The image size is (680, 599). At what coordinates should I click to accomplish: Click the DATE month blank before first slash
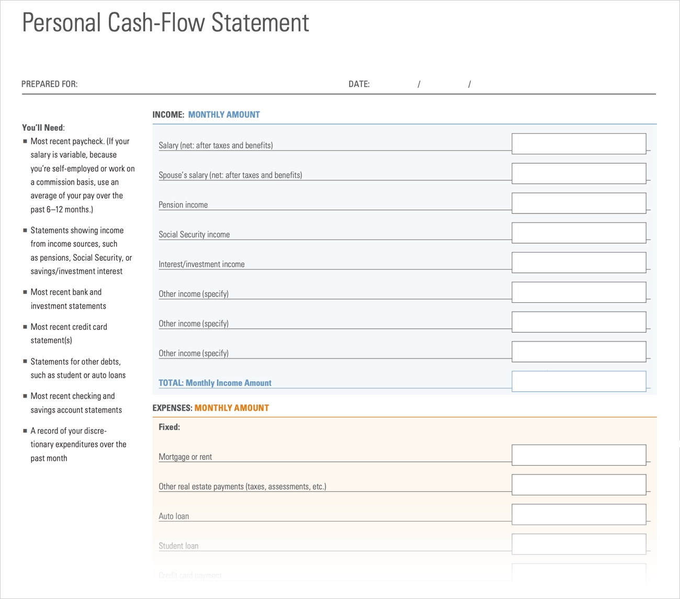tap(393, 85)
